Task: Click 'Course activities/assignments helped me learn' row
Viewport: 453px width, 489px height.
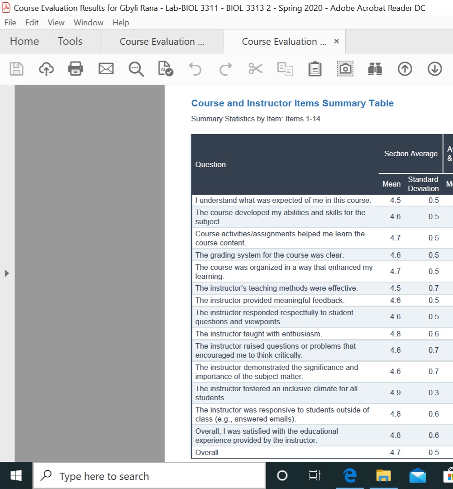Action: point(280,238)
